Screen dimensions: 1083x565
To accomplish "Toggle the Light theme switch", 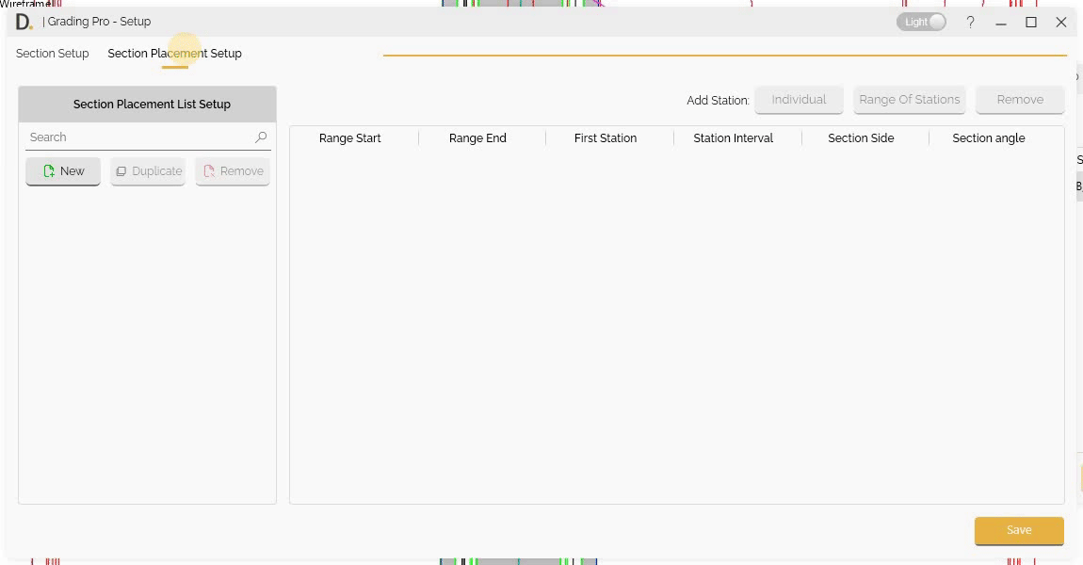I will (x=921, y=21).
